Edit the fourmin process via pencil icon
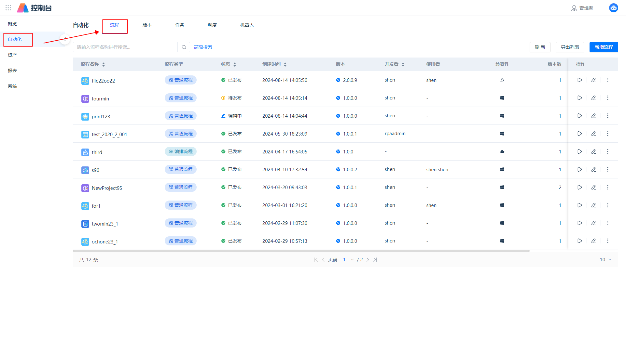Image resolution: width=626 pixels, height=352 pixels. pyautogui.click(x=593, y=98)
